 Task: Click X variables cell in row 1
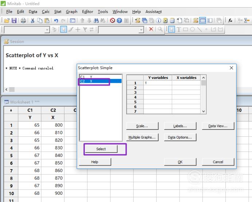click(x=186, y=83)
